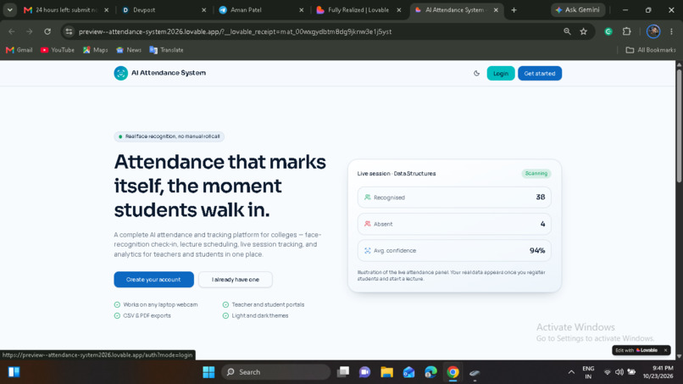
Task: Click the Absent row icon
Action: pos(368,224)
